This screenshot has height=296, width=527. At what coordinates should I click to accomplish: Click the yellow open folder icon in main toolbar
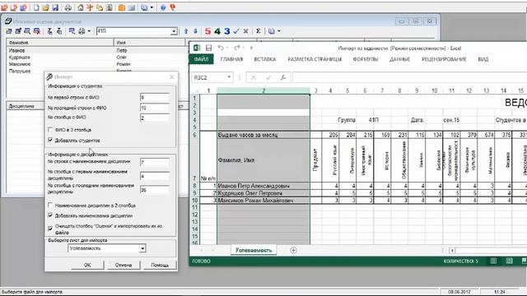(x=46, y=7)
